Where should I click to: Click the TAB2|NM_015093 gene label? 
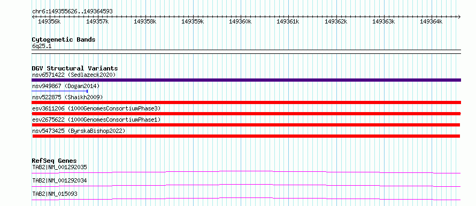[x=55, y=194]
